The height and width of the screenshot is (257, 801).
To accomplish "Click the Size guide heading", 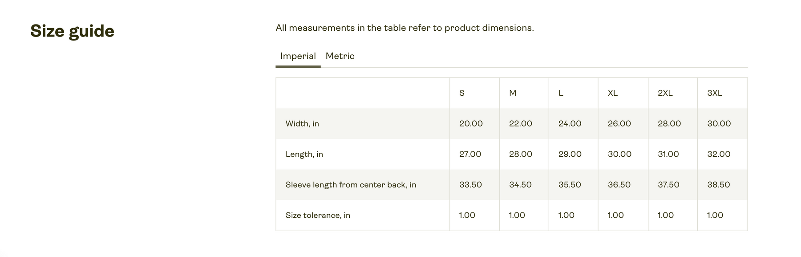I will [72, 31].
